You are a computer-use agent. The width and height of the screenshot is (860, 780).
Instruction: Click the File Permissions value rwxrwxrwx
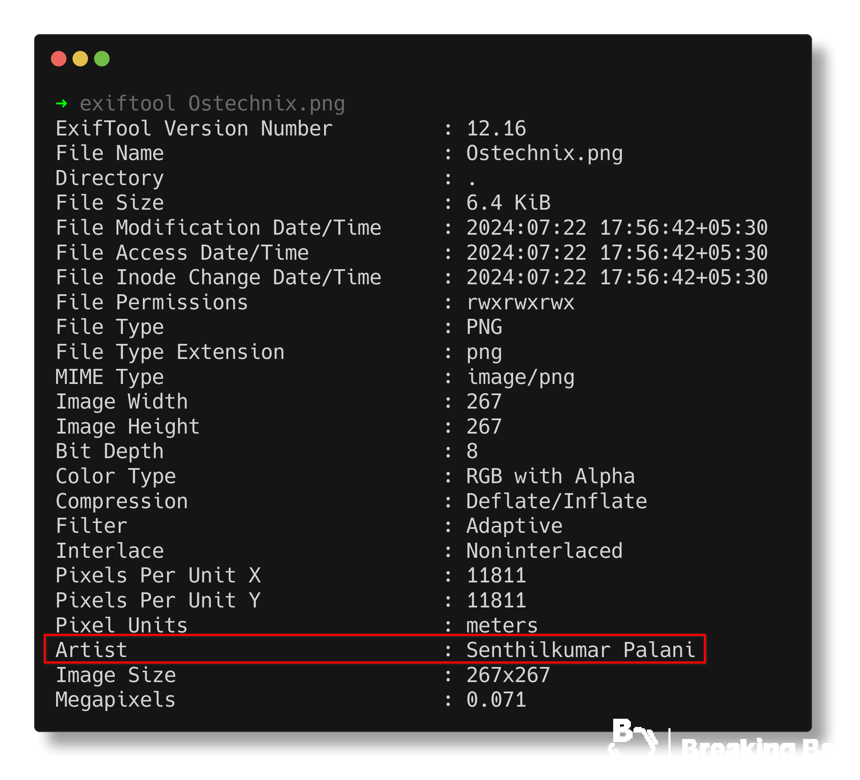520,303
